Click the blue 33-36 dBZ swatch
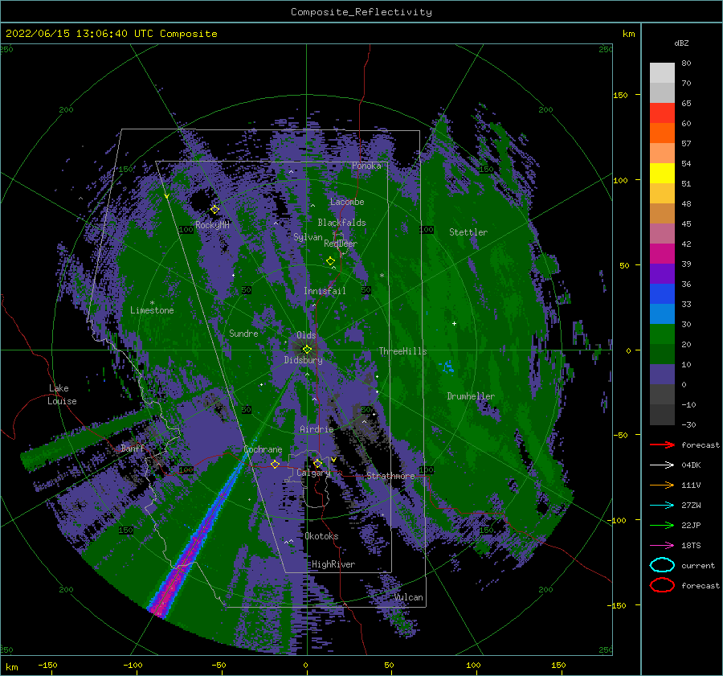Viewport: 723px width, 676px height. [x=662, y=294]
